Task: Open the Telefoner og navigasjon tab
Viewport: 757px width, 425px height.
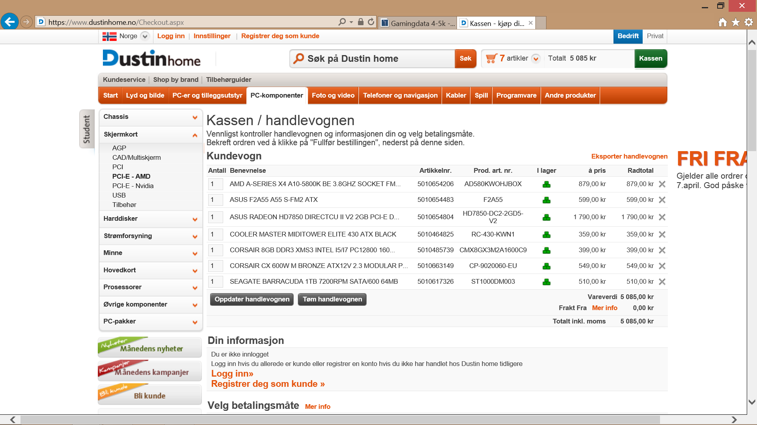Action: (x=400, y=96)
